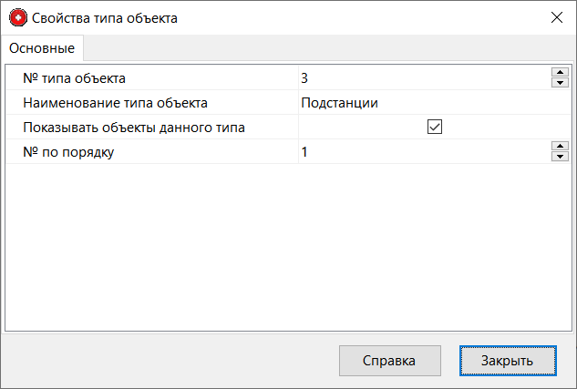Toggle the Показывать объекты данного типа checkbox
The image size is (577, 389).
point(435,128)
